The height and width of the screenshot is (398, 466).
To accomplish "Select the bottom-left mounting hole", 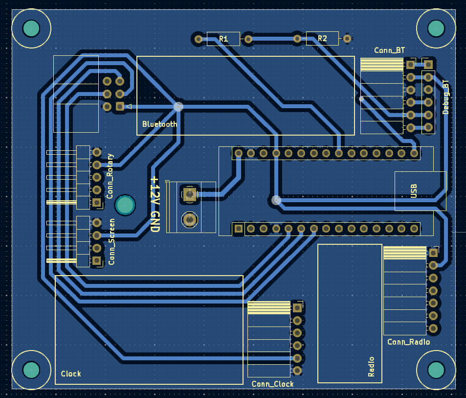I will pos(31,370).
